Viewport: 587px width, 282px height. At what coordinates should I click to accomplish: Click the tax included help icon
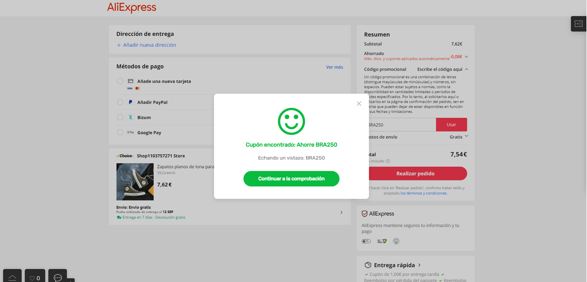388,161
